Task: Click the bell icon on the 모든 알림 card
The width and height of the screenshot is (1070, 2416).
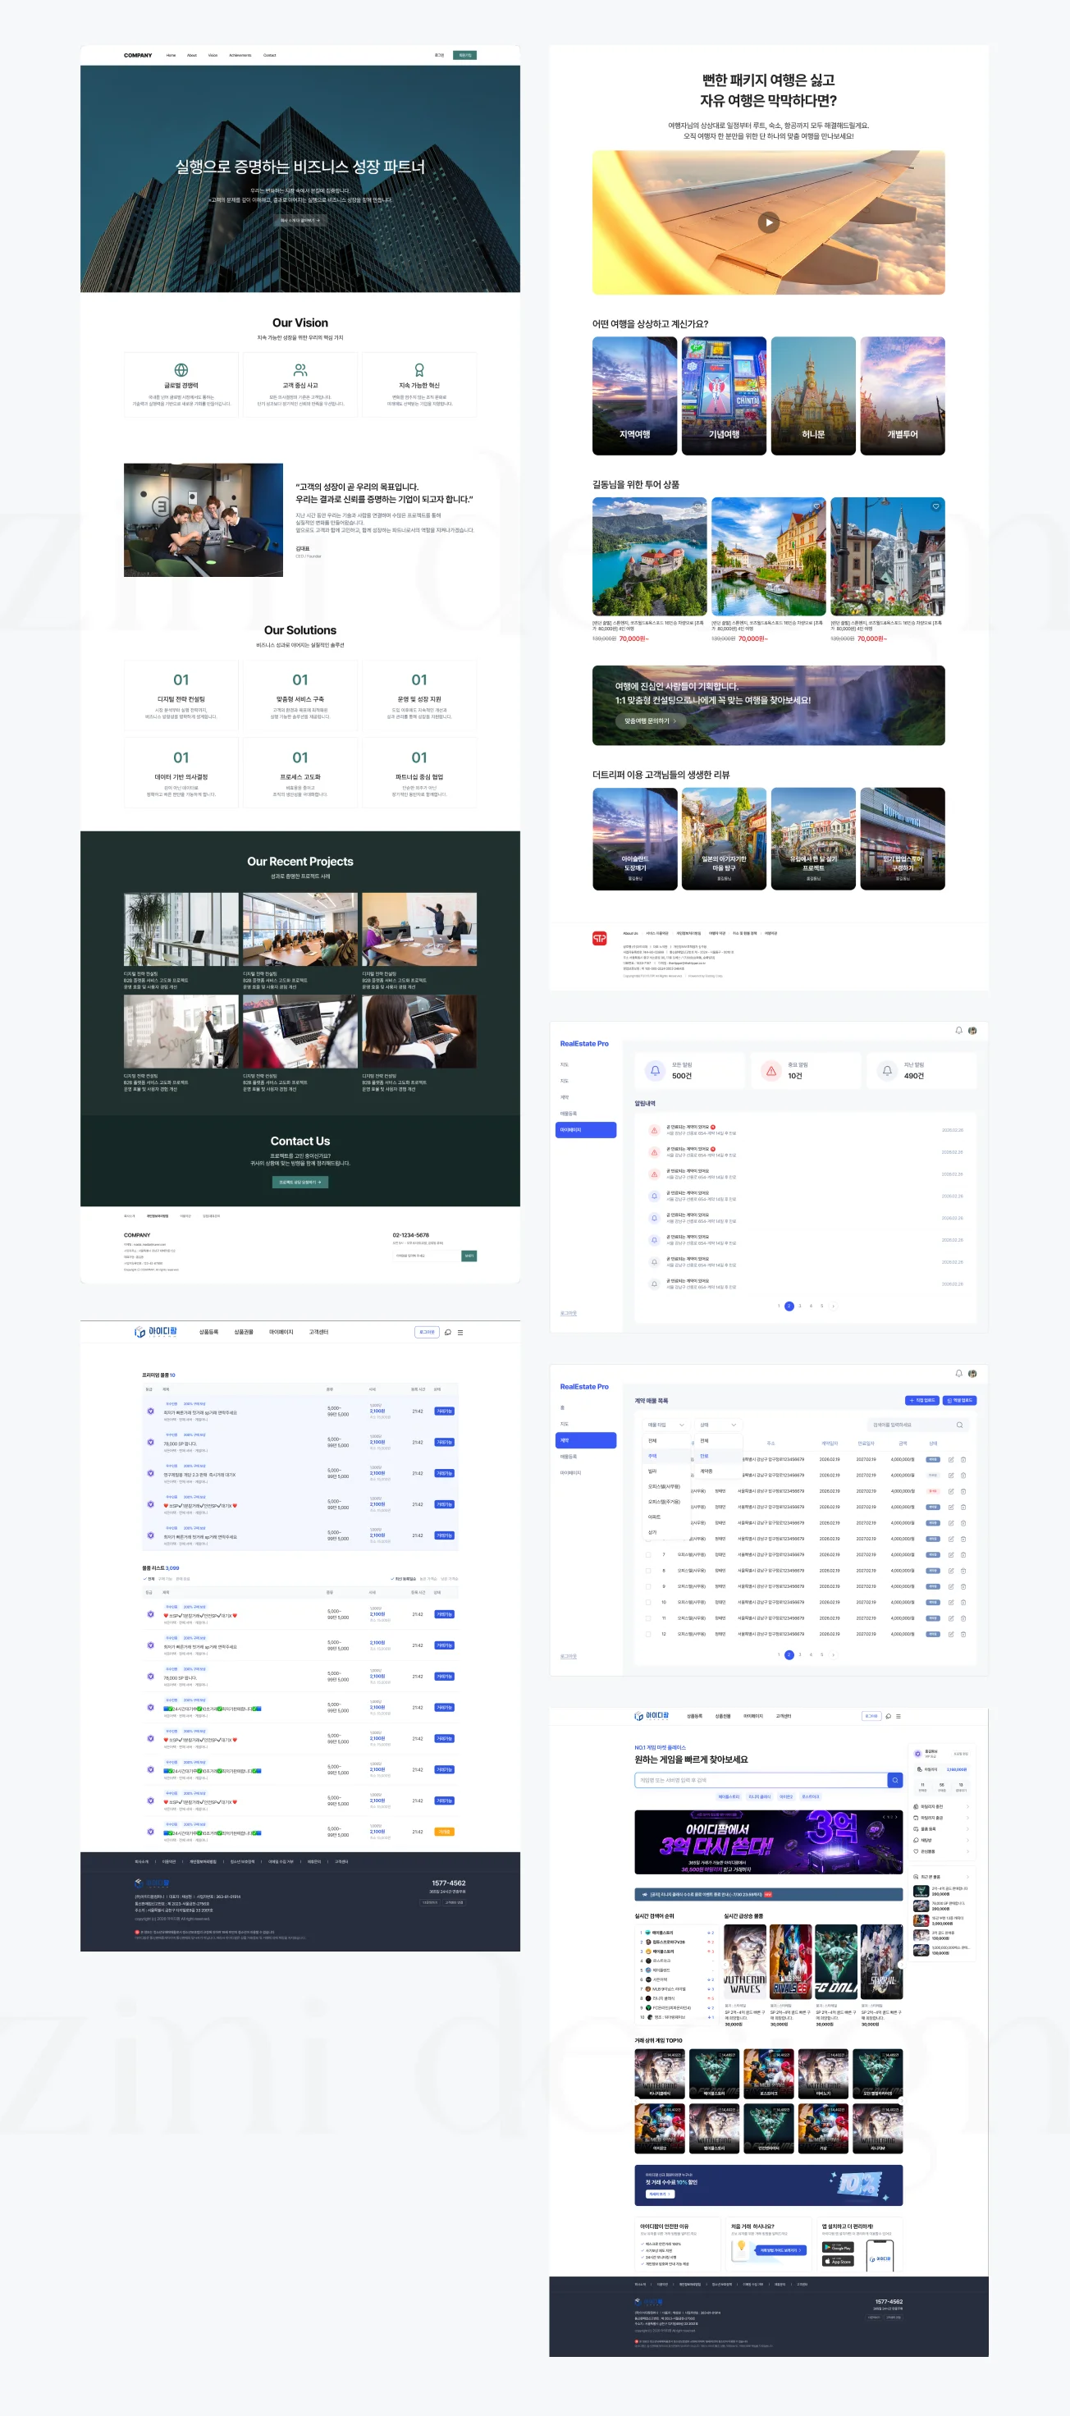Action: tap(655, 1070)
